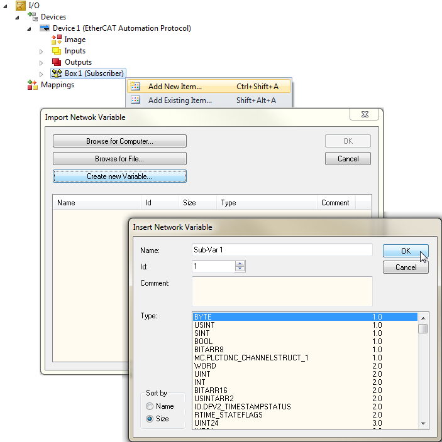Click the yellow Inputs icon
Screen dimensions: 442x442
tap(57, 51)
